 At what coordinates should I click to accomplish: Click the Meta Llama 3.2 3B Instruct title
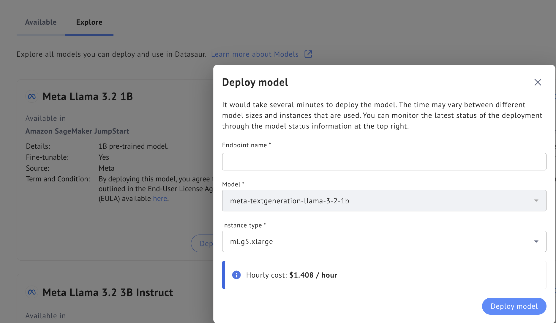(x=108, y=292)
